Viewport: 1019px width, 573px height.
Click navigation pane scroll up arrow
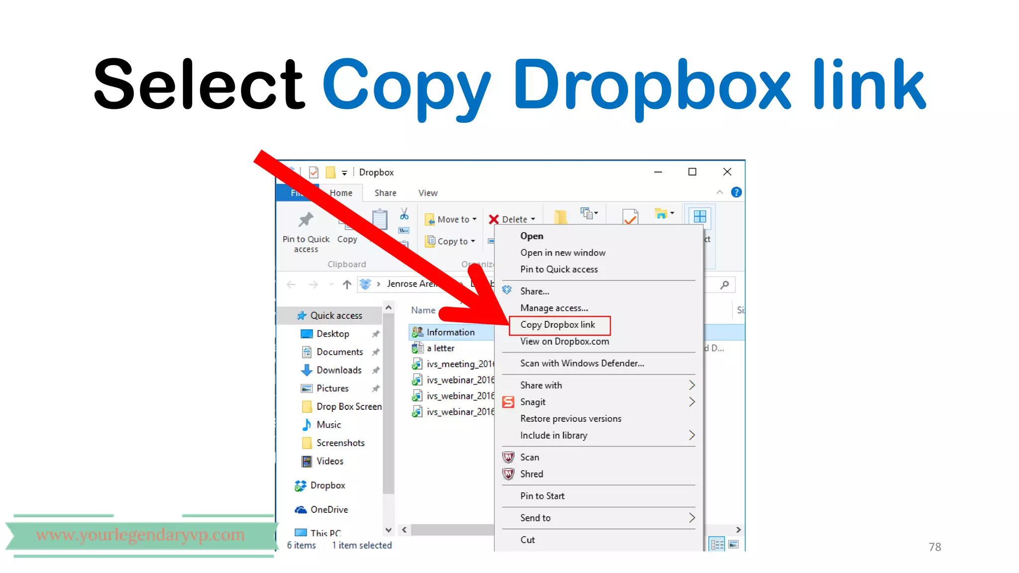[x=389, y=308]
